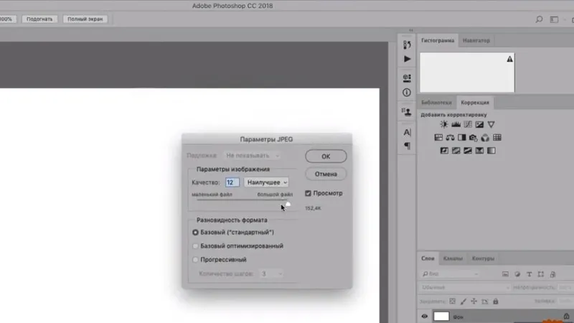Click the search magnifier icon at top right

(x=540, y=20)
